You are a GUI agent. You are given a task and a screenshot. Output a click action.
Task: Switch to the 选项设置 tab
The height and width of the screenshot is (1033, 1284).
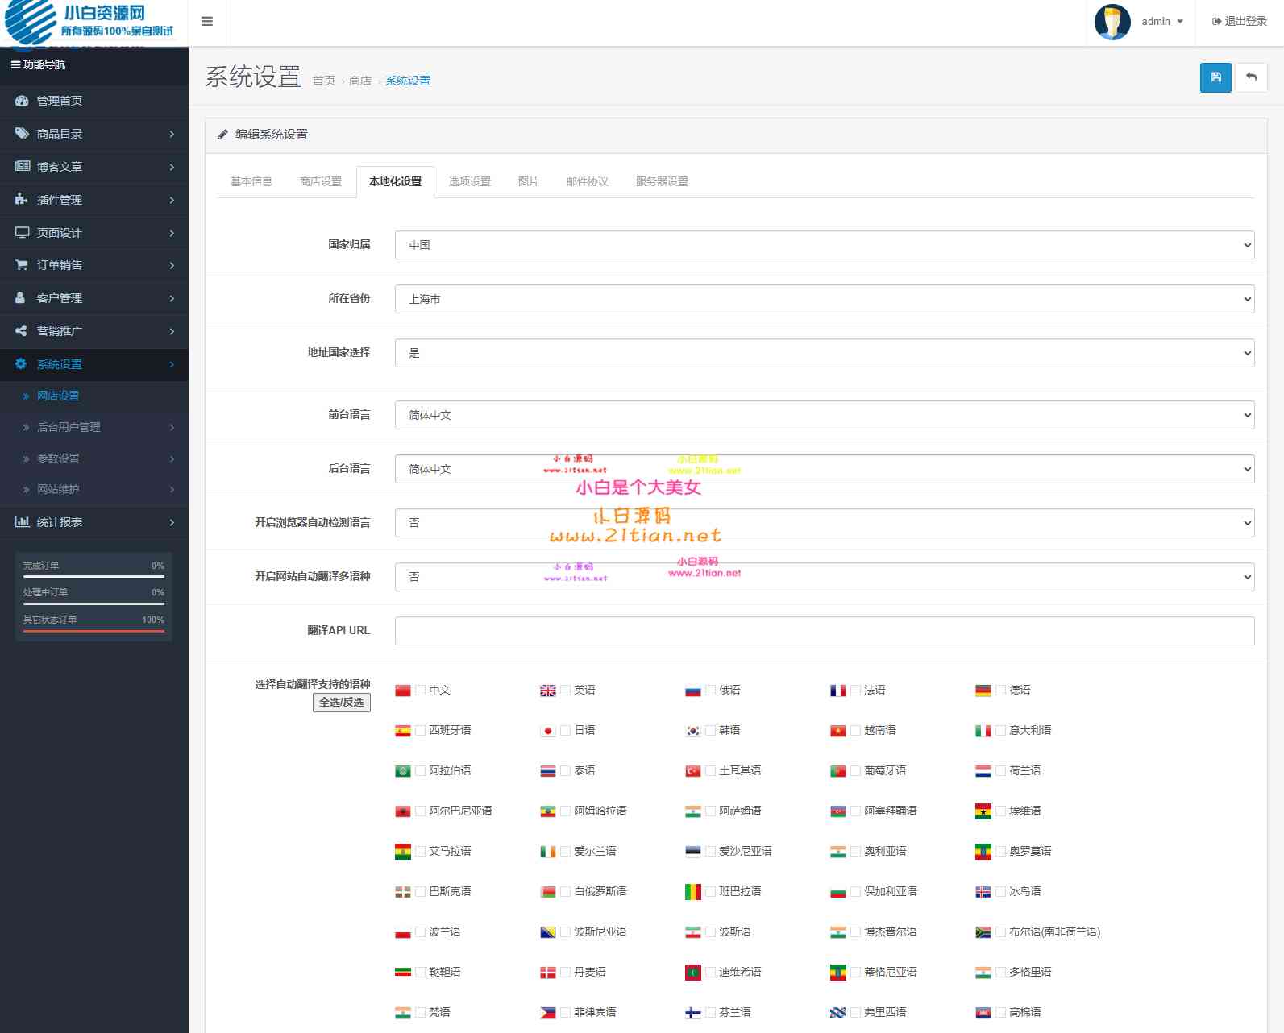coord(470,181)
